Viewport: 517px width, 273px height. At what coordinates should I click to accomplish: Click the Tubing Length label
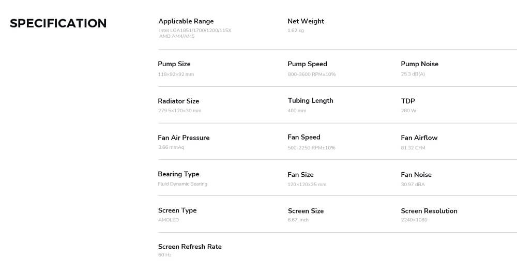pos(310,101)
